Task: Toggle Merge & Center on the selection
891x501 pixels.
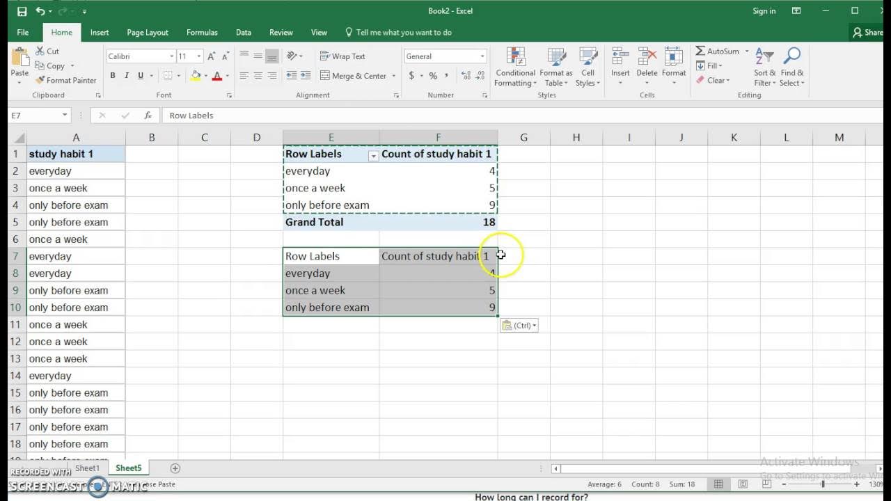Action: [354, 76]
